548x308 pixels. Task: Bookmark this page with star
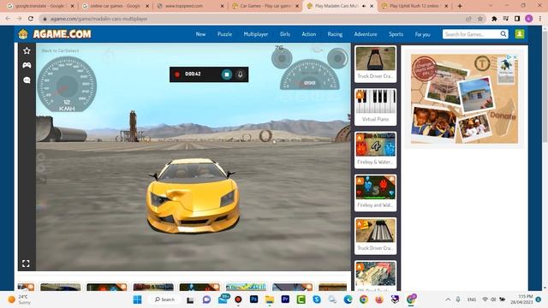480,19
